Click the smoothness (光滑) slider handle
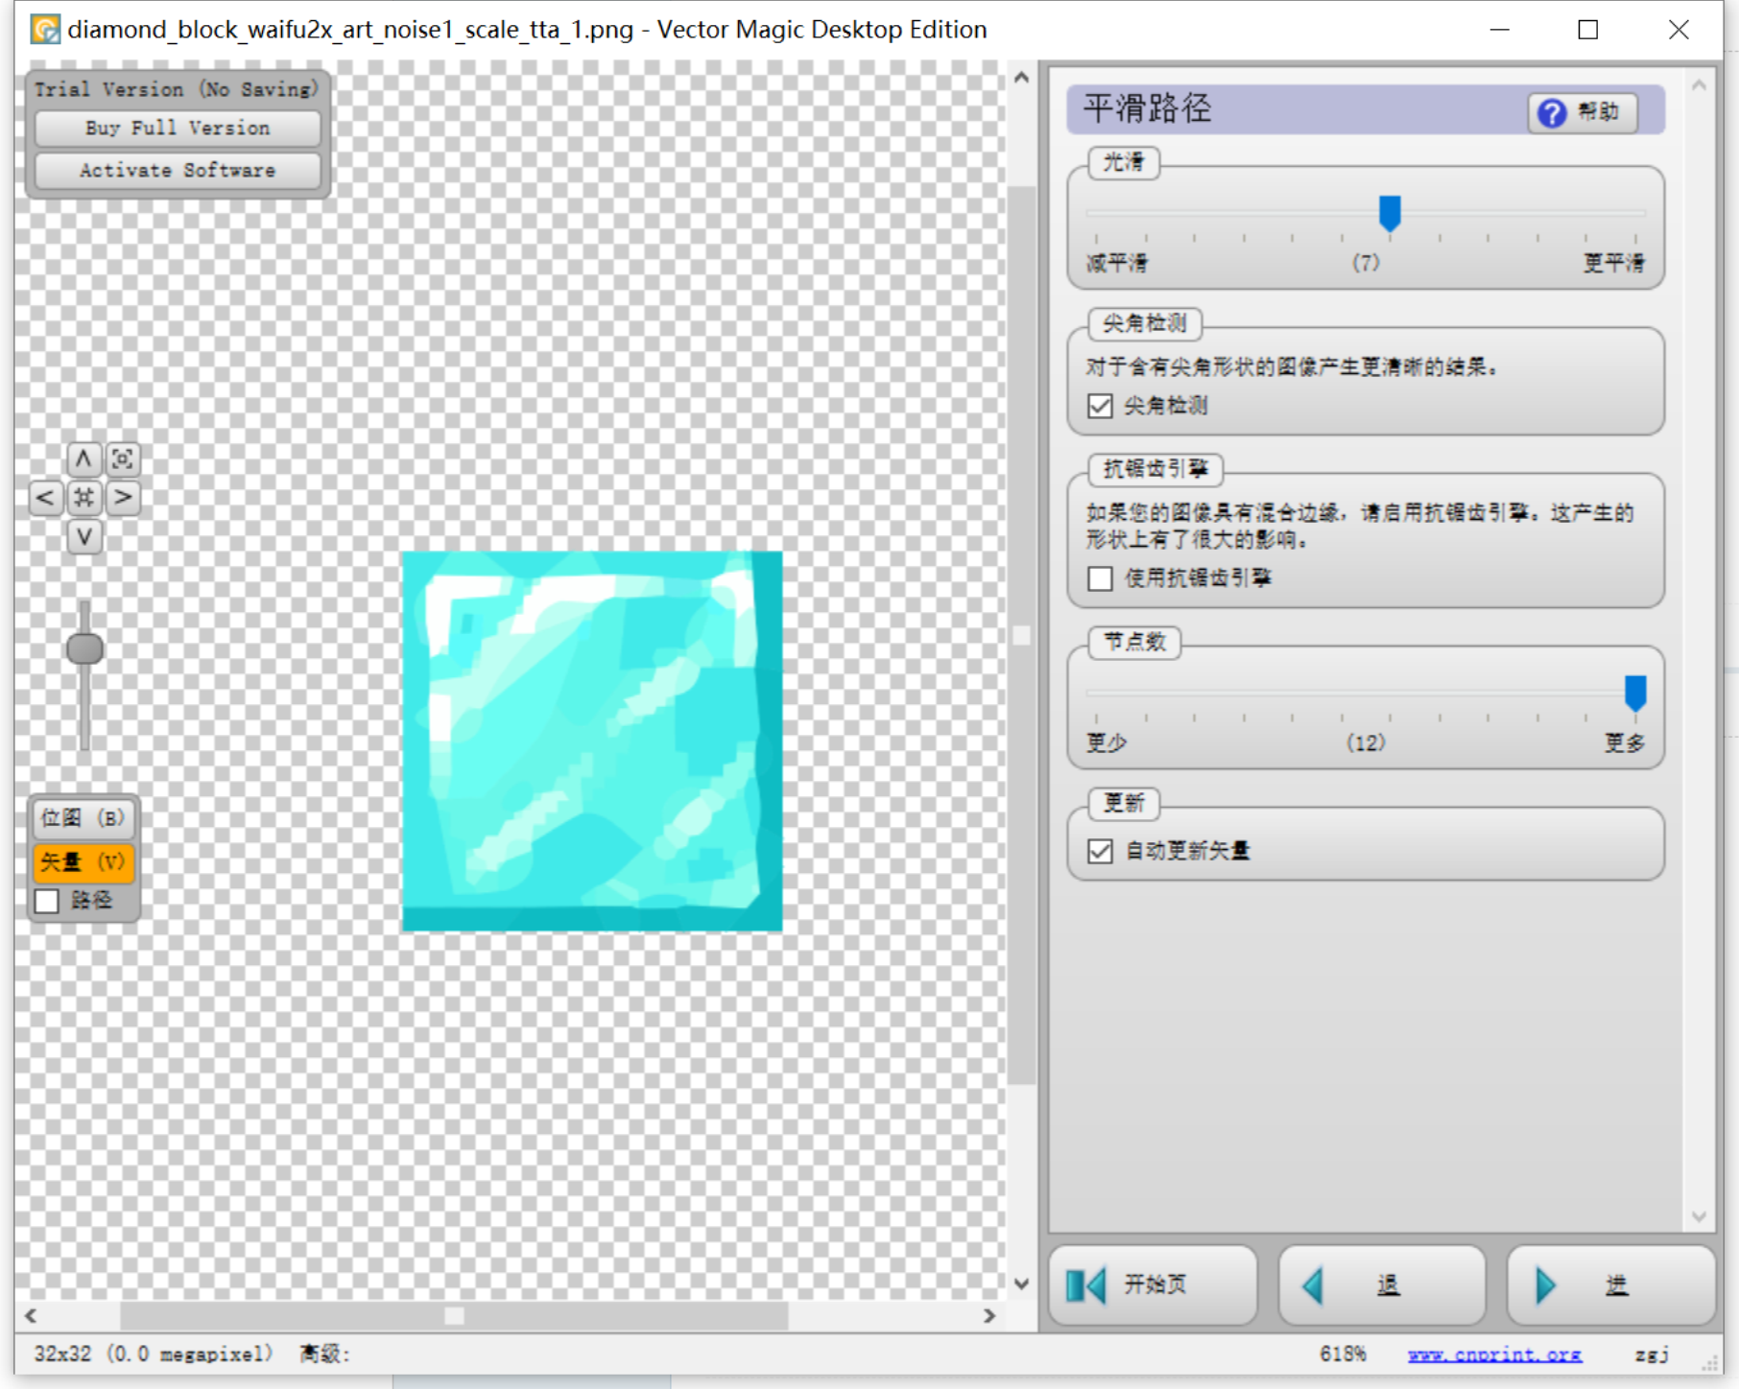Viewport: 1739px width, 1389px height. (x=1390, y=213)
